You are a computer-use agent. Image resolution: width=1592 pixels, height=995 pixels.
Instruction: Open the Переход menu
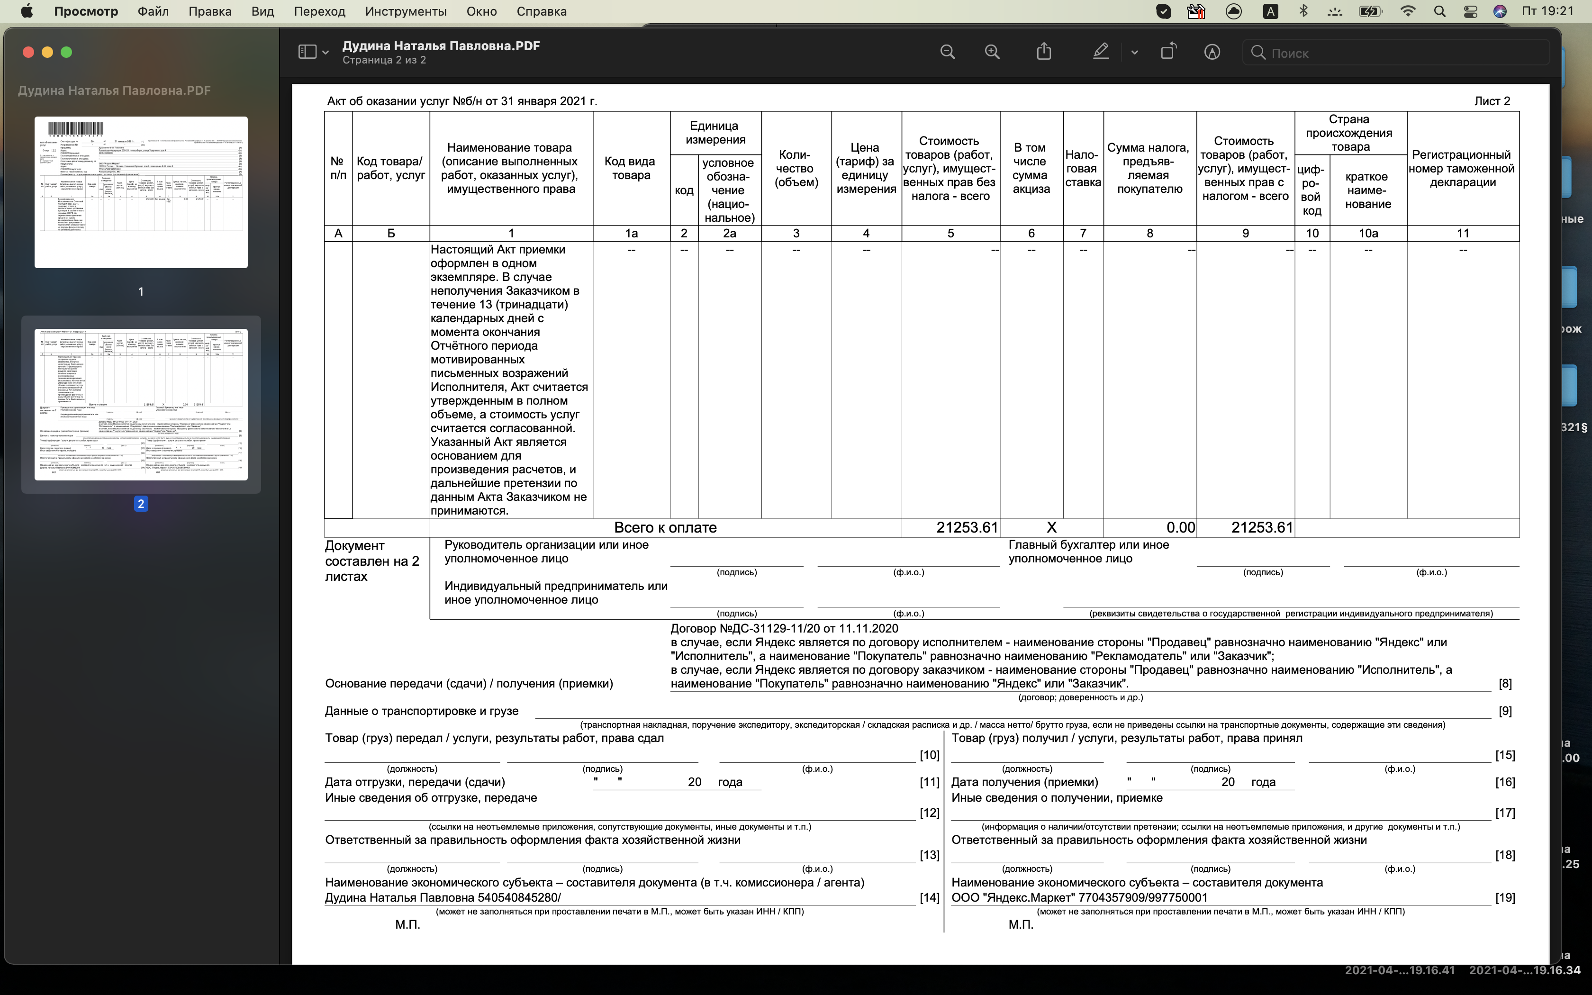coord(319,11)
